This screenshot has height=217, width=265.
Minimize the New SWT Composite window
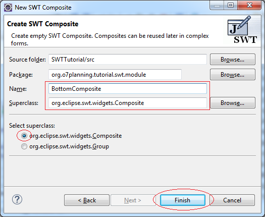[x=217, y=6]
